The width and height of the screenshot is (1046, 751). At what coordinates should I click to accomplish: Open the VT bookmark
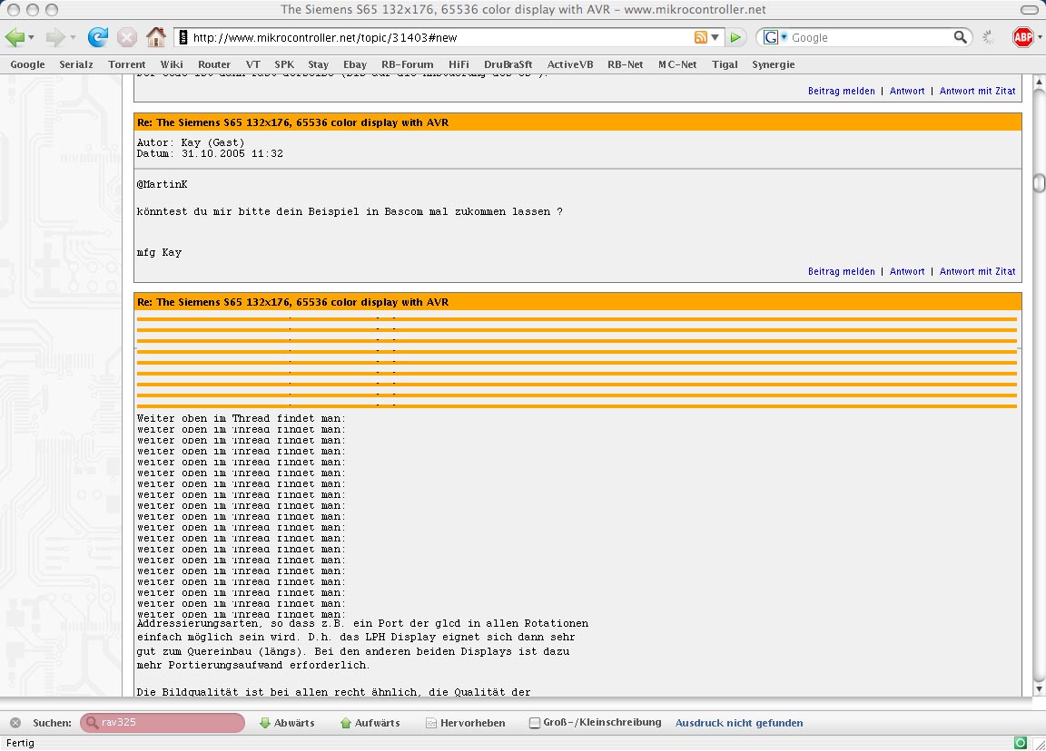tap(252, 64)
